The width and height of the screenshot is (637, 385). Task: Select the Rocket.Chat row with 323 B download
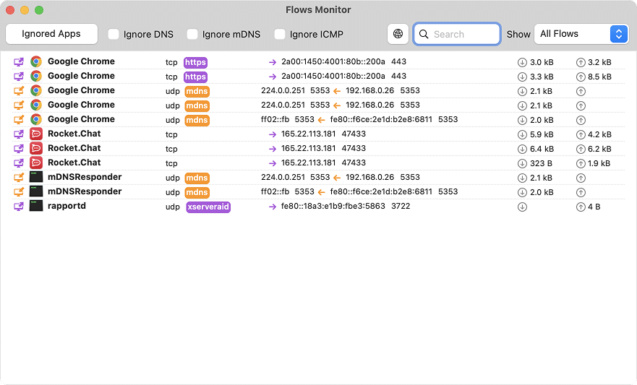[318, 163]
